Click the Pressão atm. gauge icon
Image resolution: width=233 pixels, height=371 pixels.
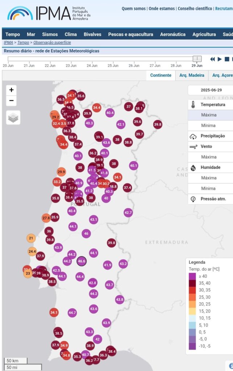point(193,199)
